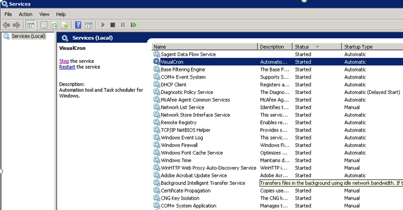Click the Stop the service link
This screenshot has width=403, height=210.
tap(64, 61)
